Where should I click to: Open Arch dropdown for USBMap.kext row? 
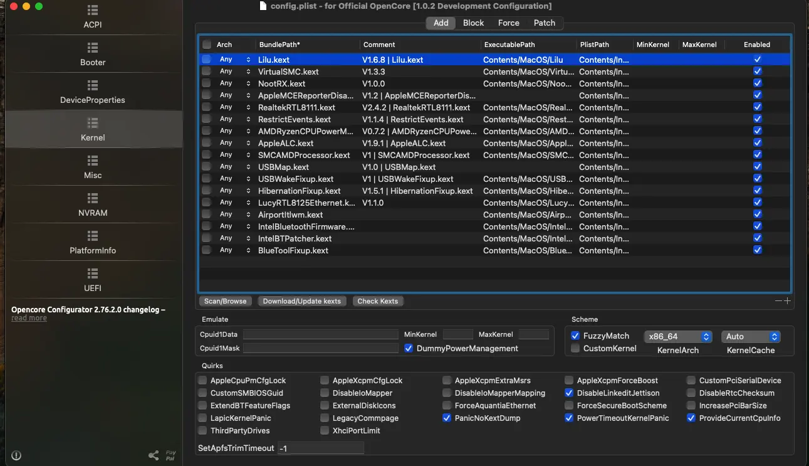pos(234,167)
